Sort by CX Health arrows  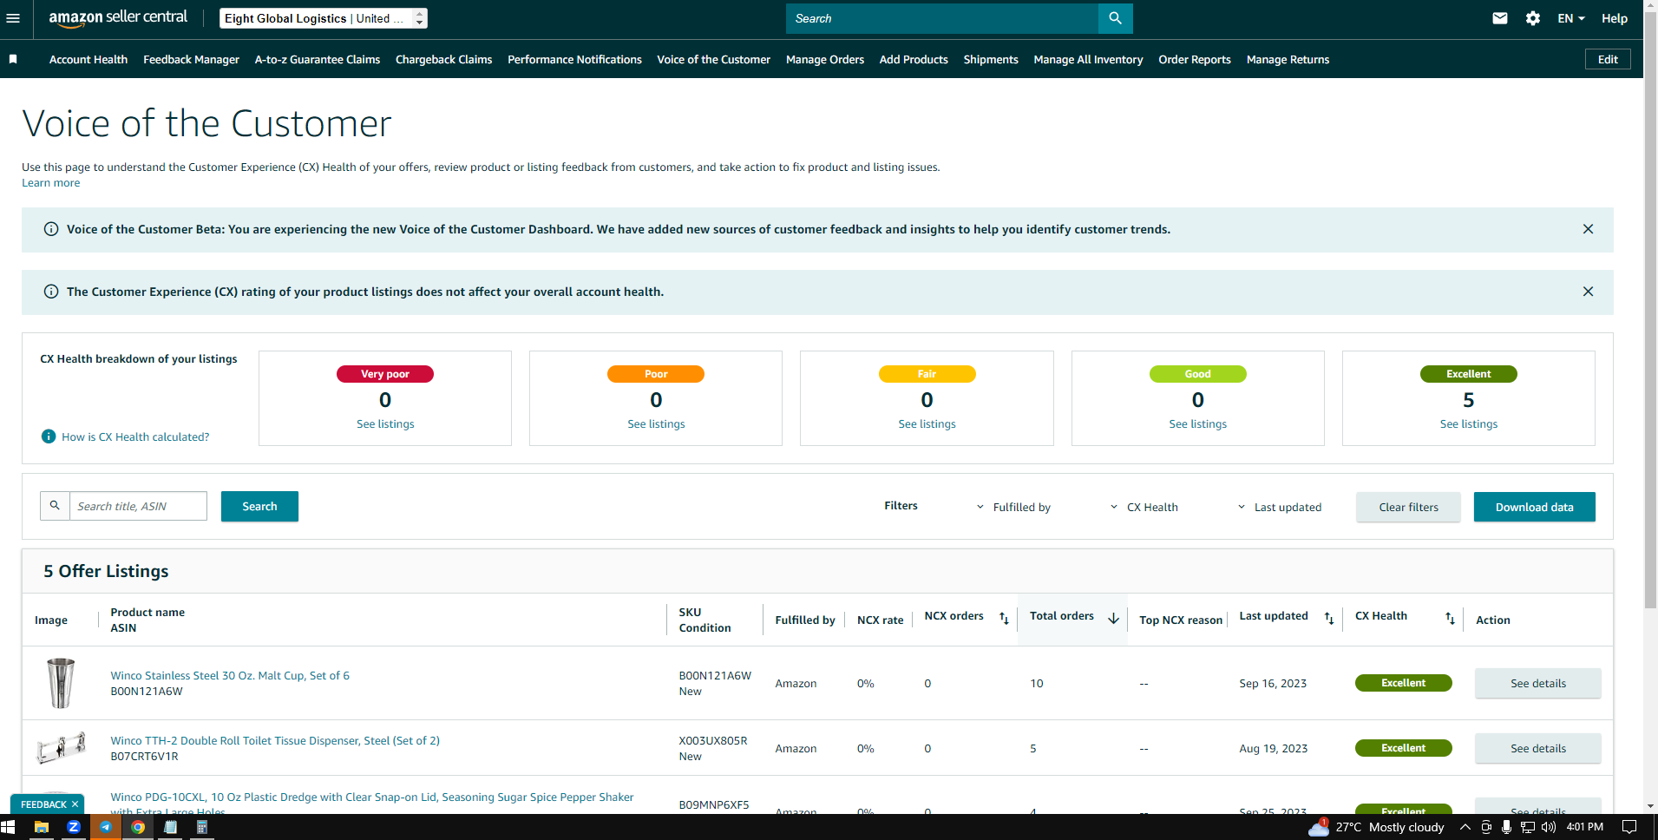[1450, 619]
